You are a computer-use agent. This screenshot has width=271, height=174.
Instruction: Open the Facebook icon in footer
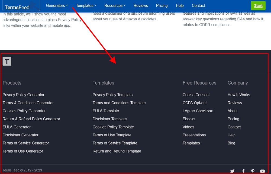[243, 171]
